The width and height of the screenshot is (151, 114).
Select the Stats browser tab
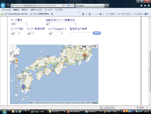click(x=90, y=6)
